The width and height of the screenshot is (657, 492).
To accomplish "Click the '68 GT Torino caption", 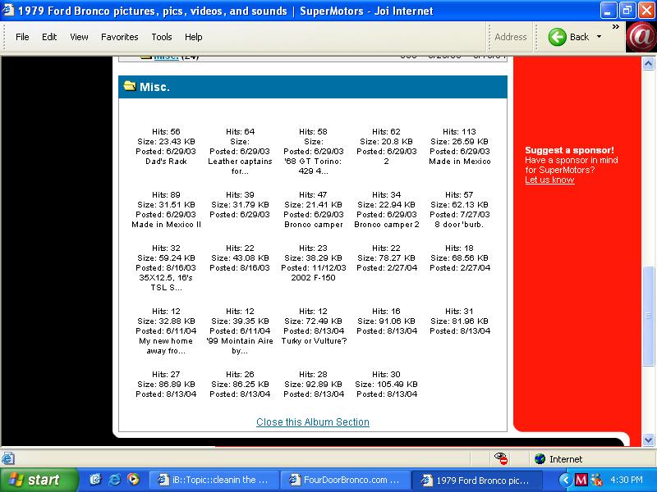I will [313, 166].
